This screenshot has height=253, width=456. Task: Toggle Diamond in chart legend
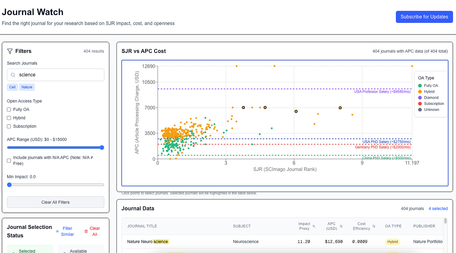point(428,98)
